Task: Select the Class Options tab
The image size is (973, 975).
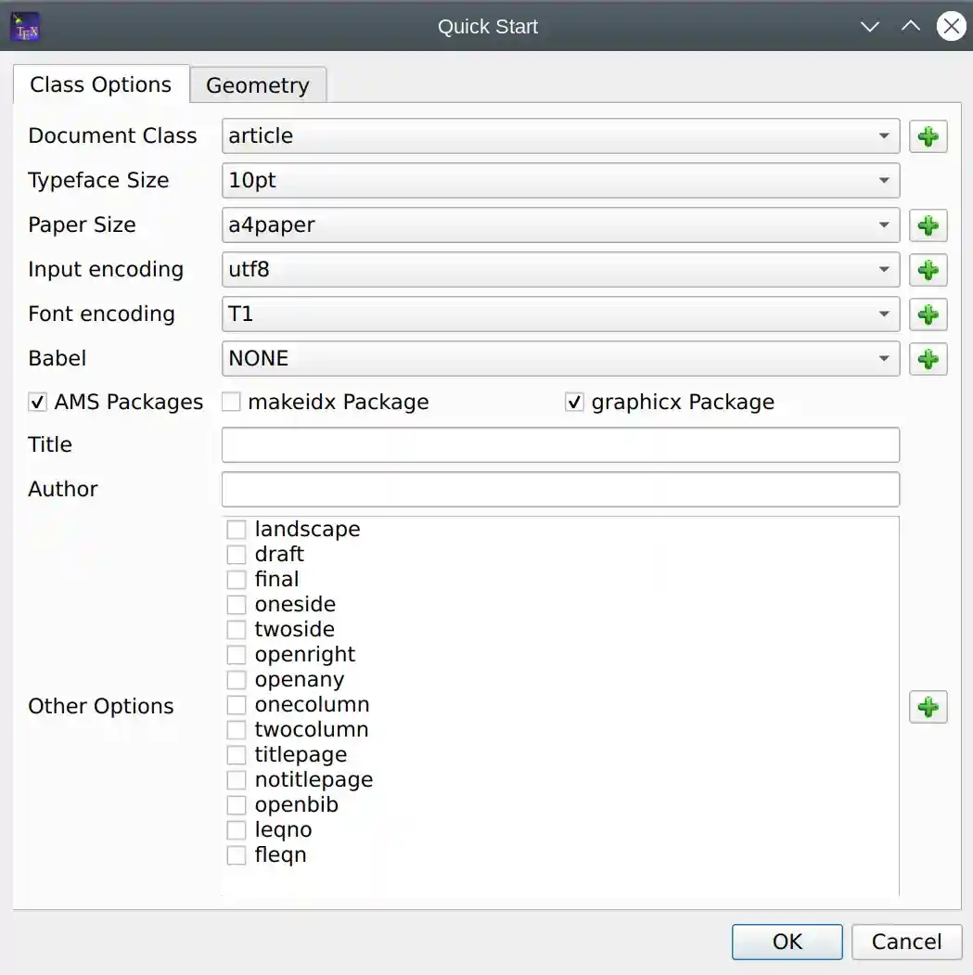Action: point(100,84)
